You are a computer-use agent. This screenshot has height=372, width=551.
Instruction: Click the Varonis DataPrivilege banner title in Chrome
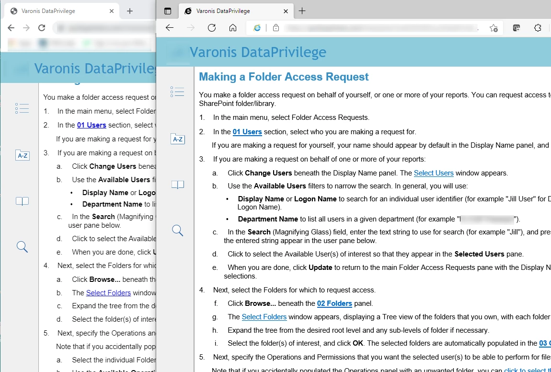click(95, 68)
